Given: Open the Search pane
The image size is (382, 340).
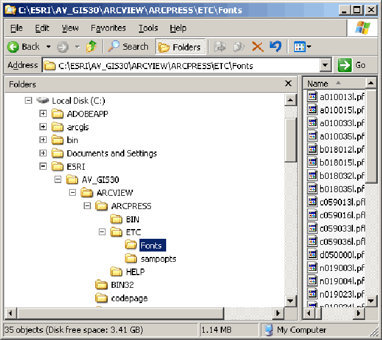Looking at the screenshot, I should [x=128, y=46].
